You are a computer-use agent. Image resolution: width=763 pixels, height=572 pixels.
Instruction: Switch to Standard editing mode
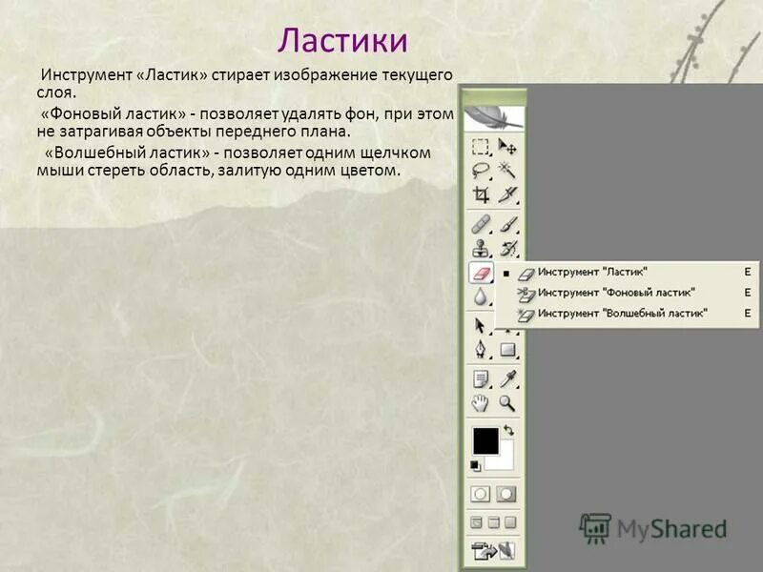(481, 494)
